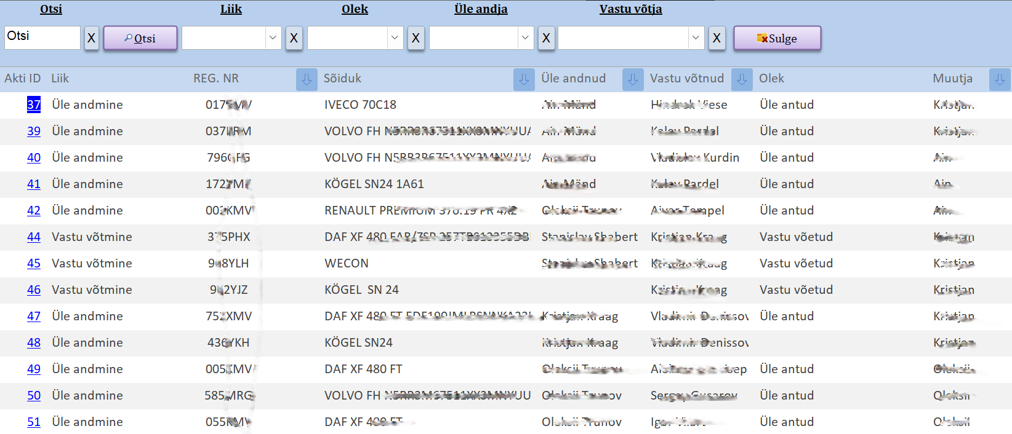This screenshot has height=434, width=1012.
Task: Open act record ID 51 link
Action: (x=34, y=422)
